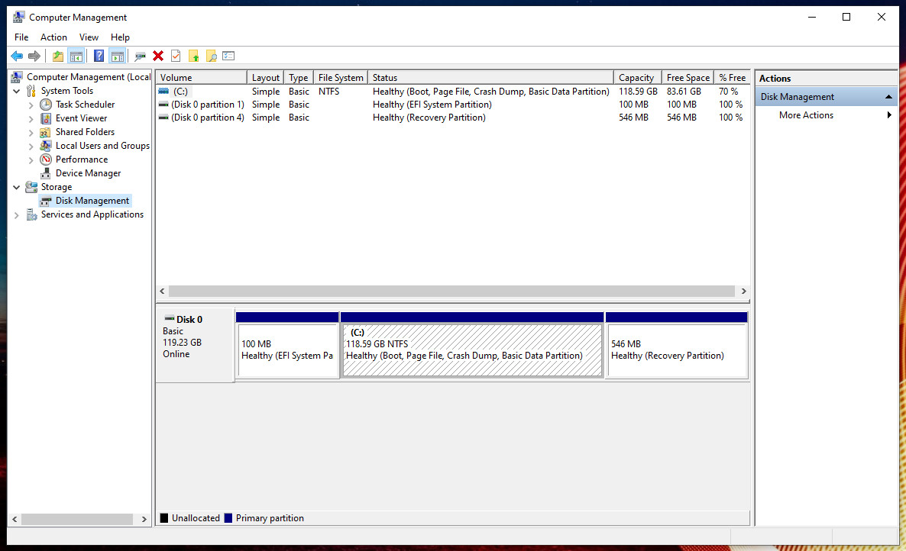Select Device Manager in the tree
Viewport: 906px width, 551px height.
pos(88,173)
